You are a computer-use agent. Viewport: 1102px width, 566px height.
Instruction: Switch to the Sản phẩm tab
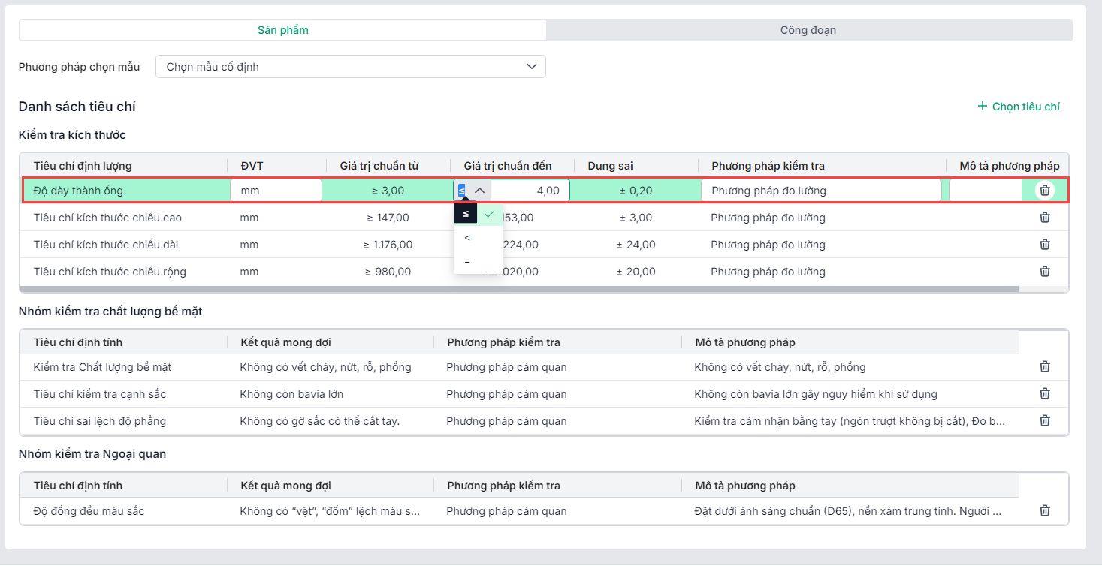282,30
